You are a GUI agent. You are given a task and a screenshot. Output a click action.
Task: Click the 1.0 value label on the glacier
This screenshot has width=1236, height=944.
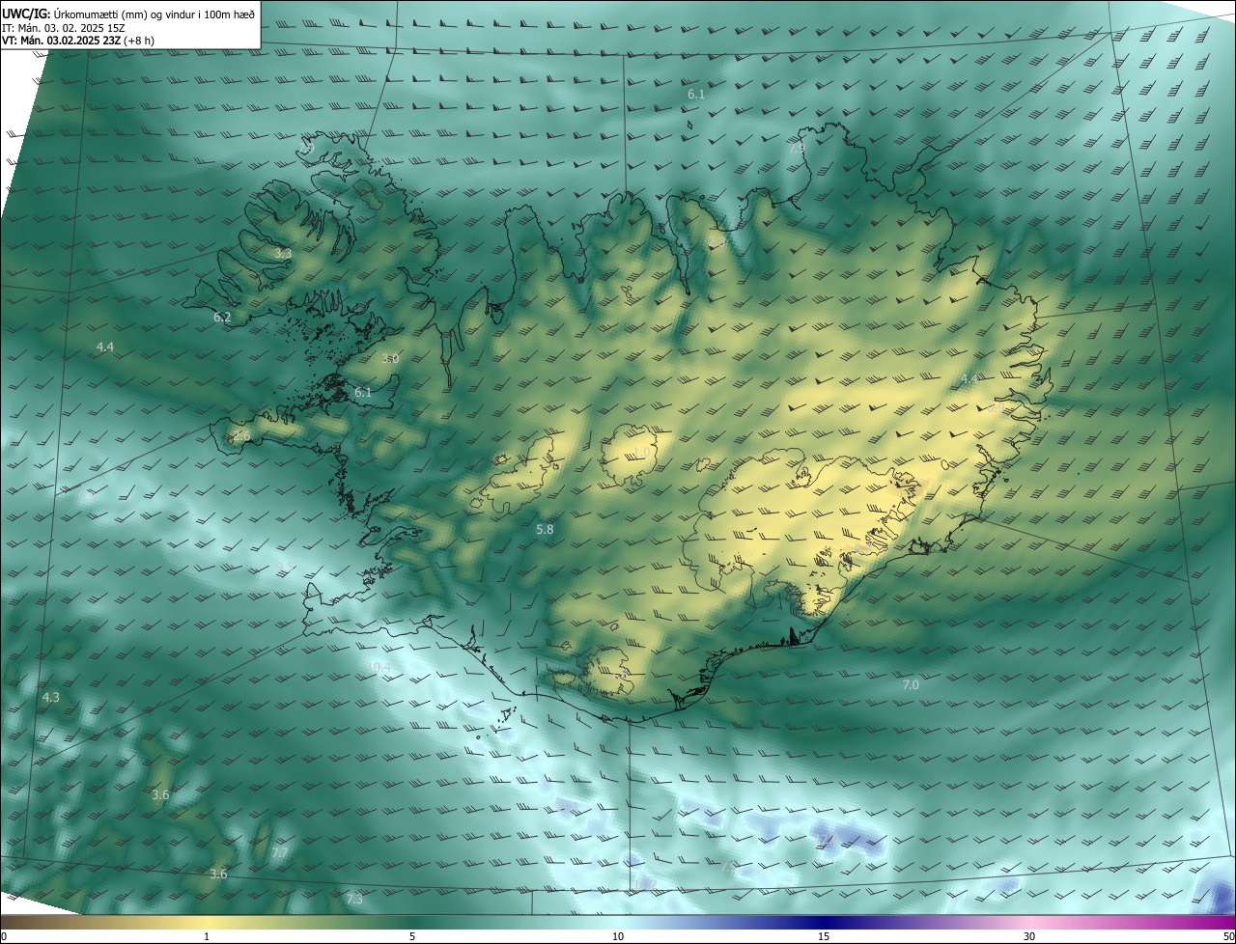pos(641,453)
